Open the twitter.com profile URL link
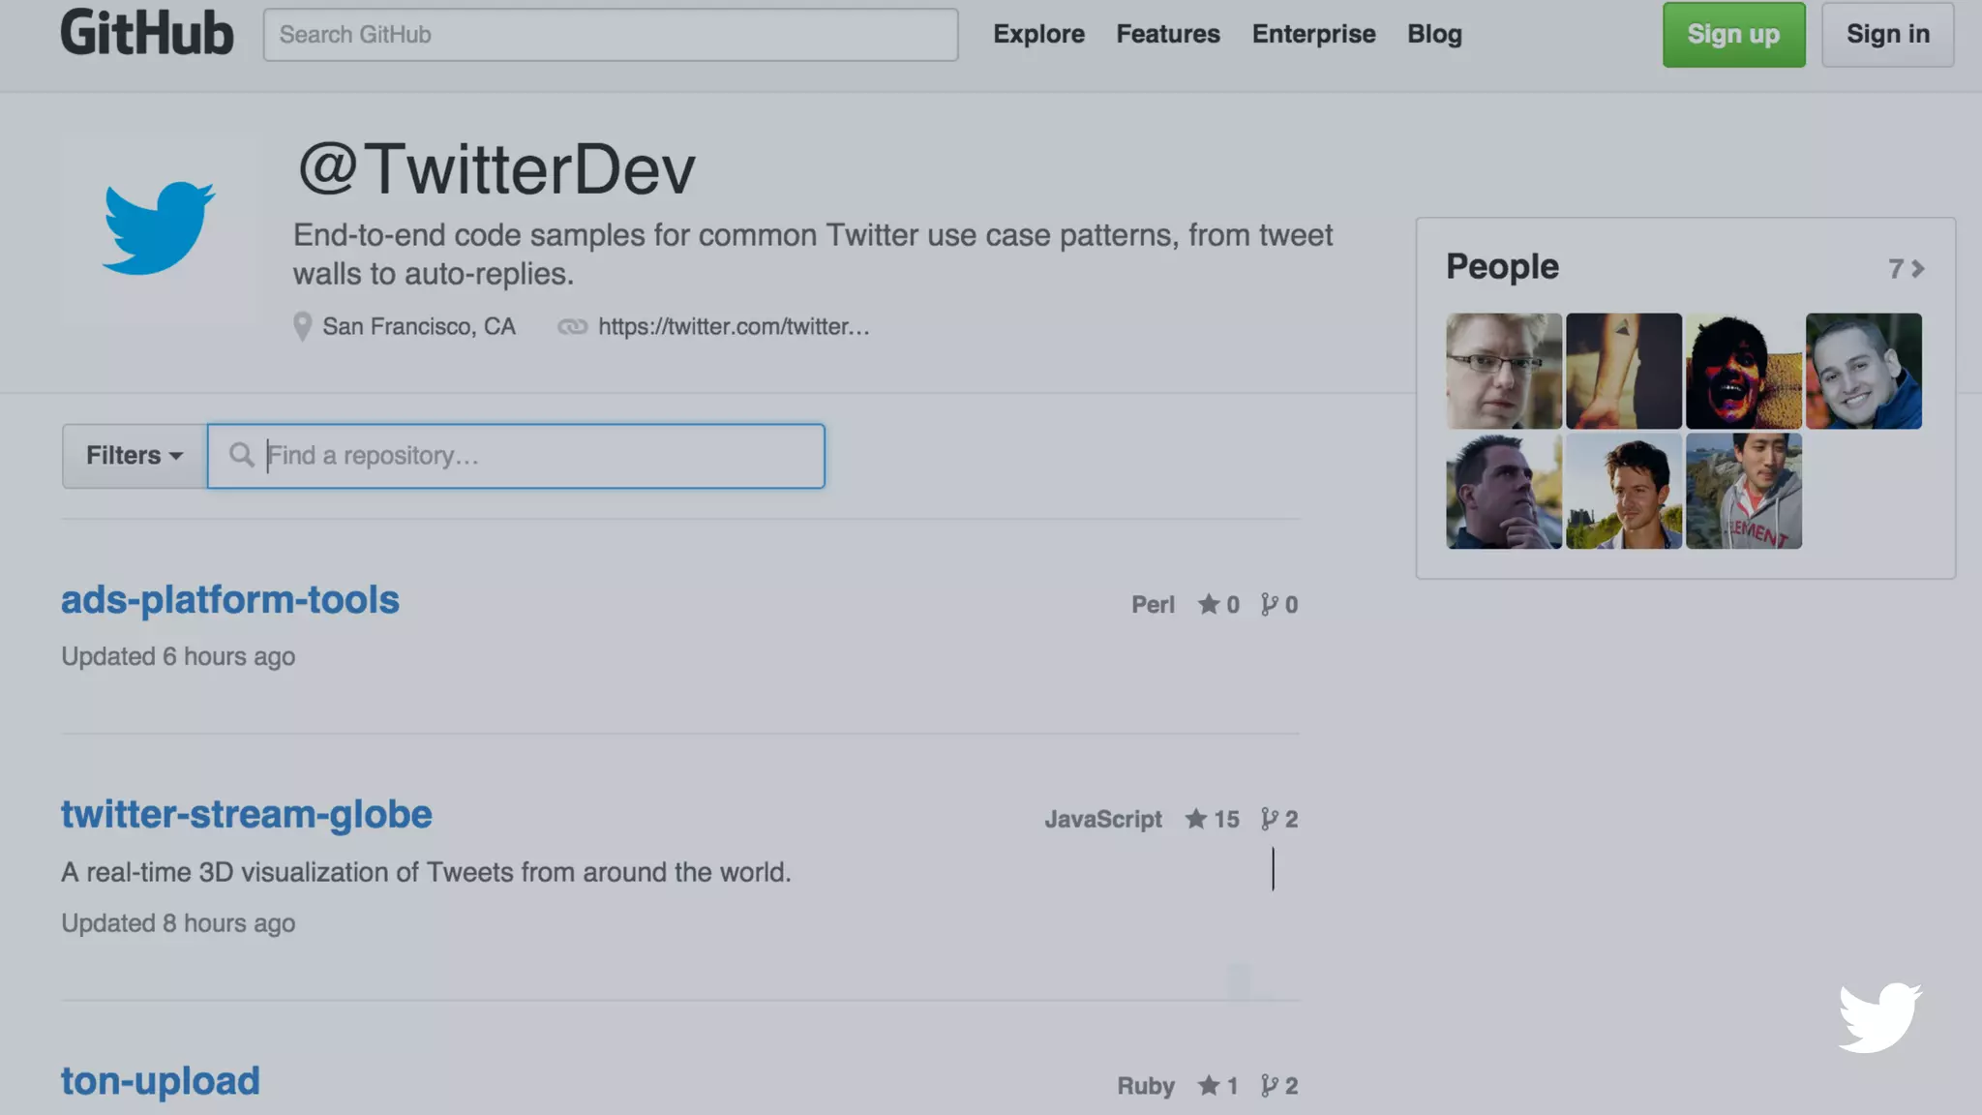This screenshot has width=1982, height=1115. point(733,327)
